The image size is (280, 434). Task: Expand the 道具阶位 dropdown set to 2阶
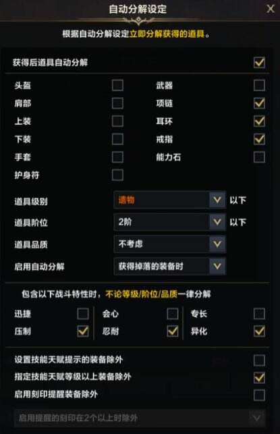170,222
